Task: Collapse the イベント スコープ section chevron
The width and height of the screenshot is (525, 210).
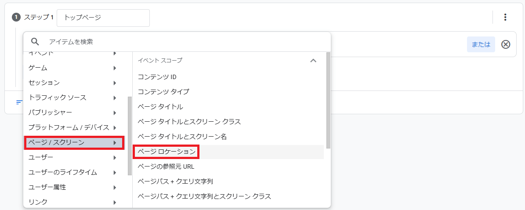Action: click(x=313, y=61)
